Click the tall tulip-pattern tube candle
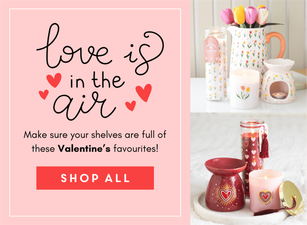 click(x=216, y=63)
